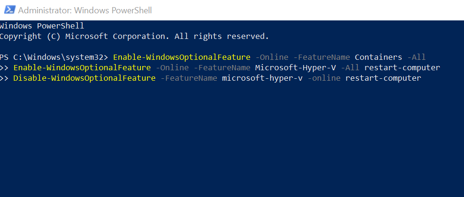
Task: Click -FeatureName before Microsoft-Hyper-V
Action: [x=222, y=68]
